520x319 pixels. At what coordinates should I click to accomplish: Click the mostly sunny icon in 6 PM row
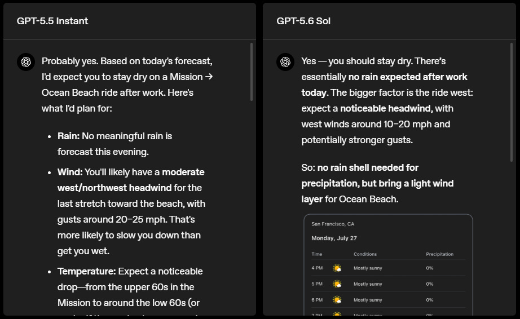(337, 300)
